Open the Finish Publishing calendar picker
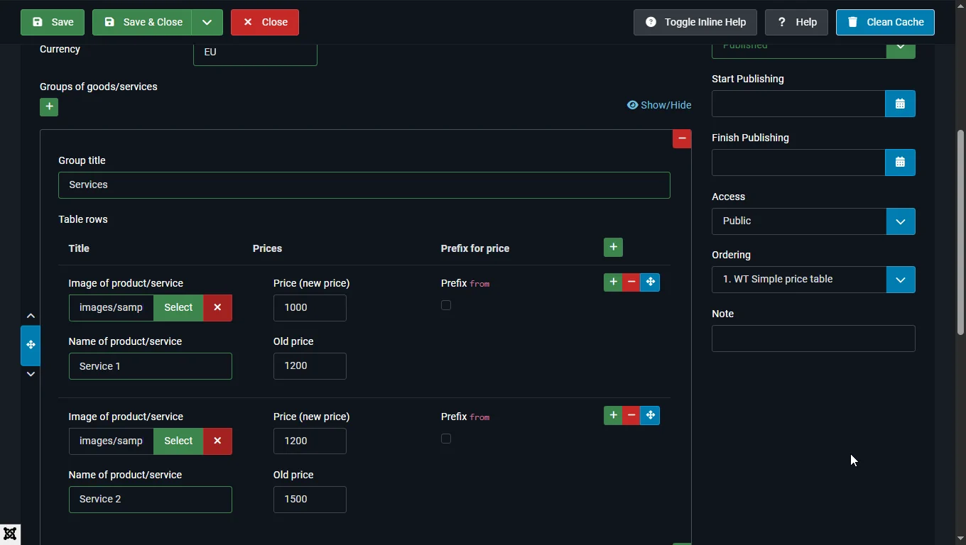The image size is (966, 545). point(900,163)
